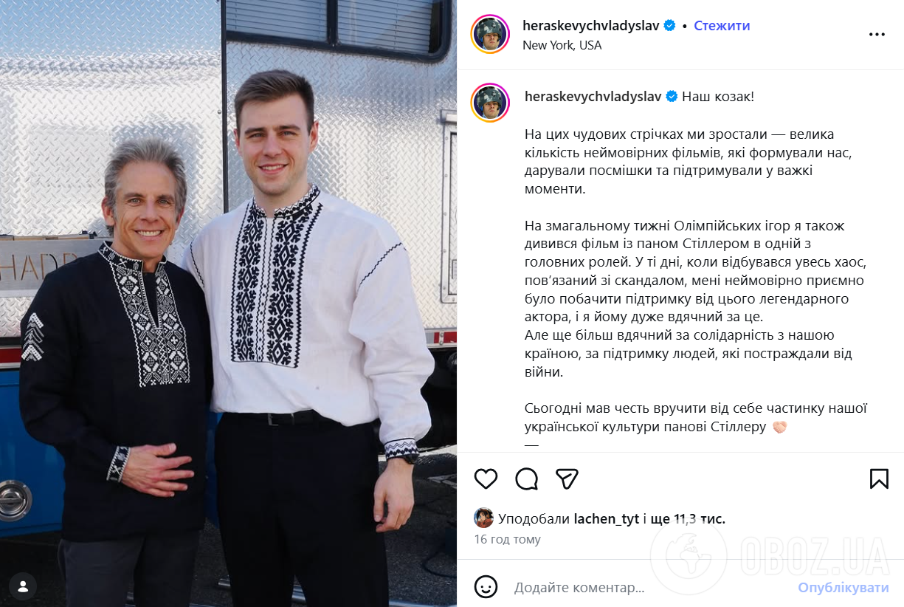Save post with bookmark icon
Viewport: 904px width, 607px height.
point(879,479)
